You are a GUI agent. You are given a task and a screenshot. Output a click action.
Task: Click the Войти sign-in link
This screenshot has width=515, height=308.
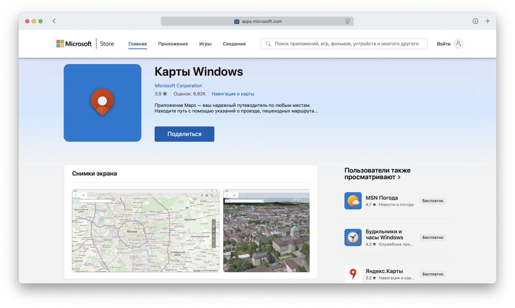tap(444, 44)
